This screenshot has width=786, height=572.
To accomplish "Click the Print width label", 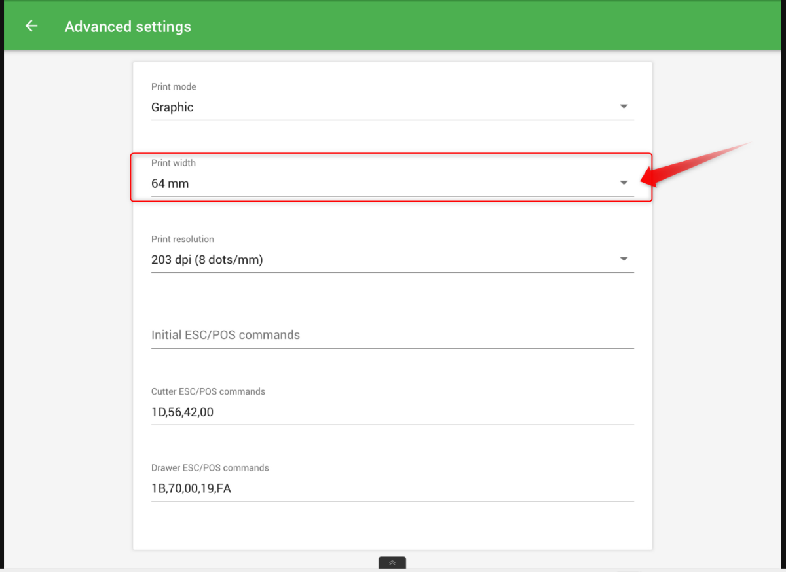I will tap(174, 163).
